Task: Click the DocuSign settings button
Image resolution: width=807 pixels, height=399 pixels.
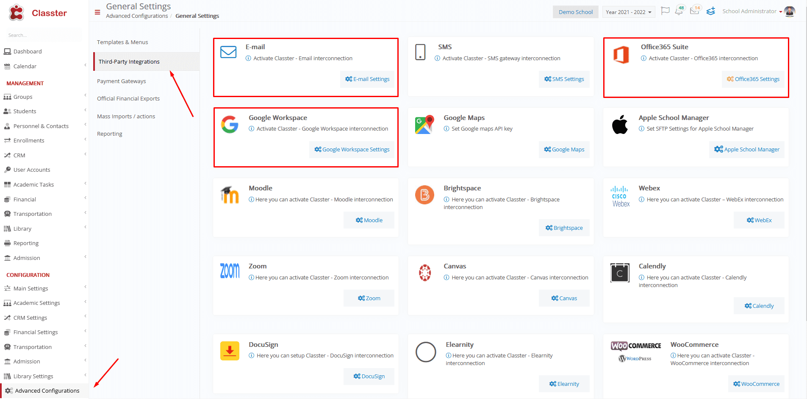Action: point(369,377)
